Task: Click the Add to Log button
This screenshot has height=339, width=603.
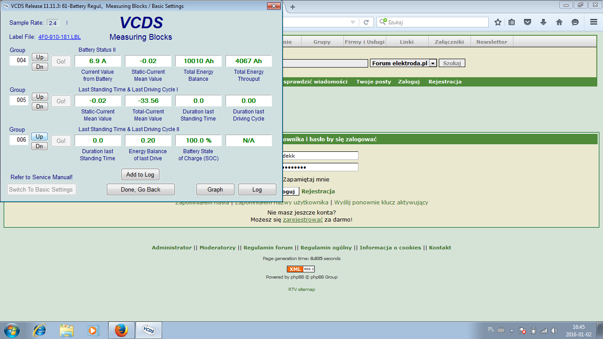Action: point(140,174)
